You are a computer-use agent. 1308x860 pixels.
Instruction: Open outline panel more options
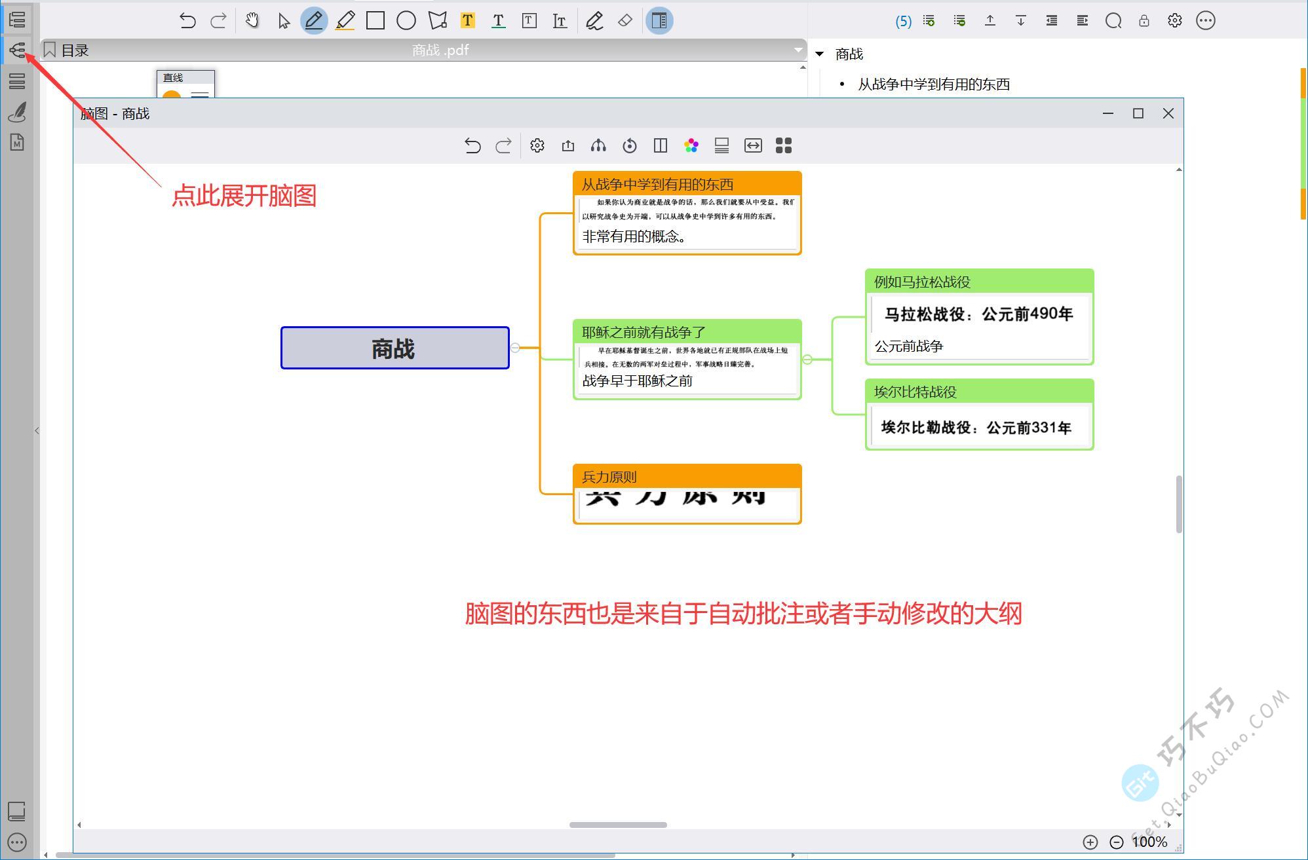[1206, 21]
